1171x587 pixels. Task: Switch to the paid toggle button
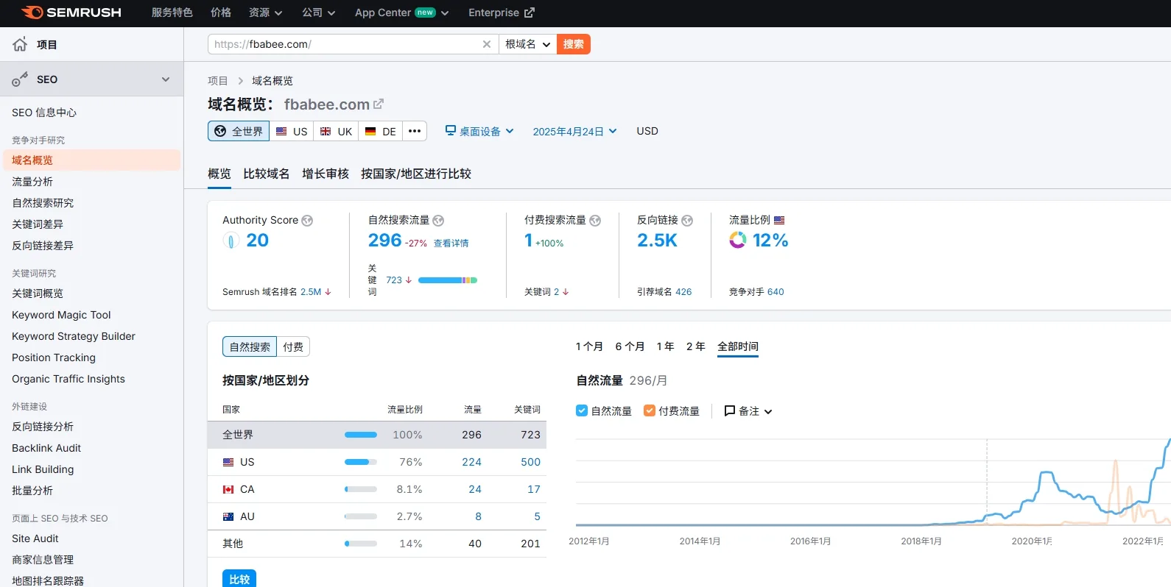pyautogui.click(x=293, y=346)
